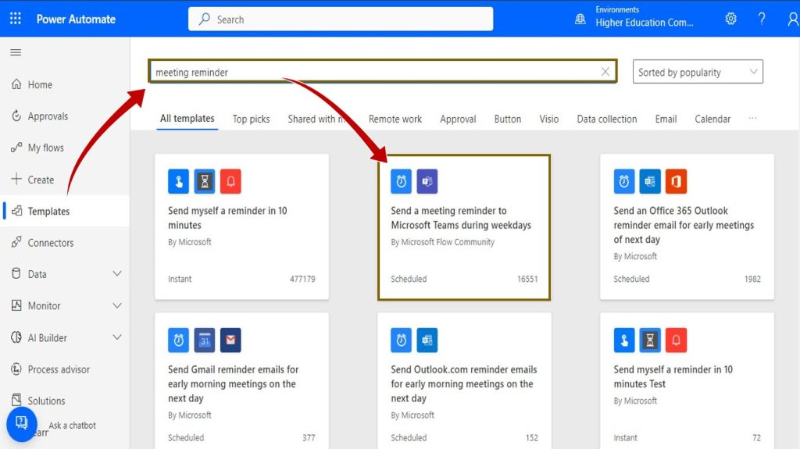Screen dimensions: 800x449
Task: Click the Data cylinder icon
Action: [x=16, y=273]
